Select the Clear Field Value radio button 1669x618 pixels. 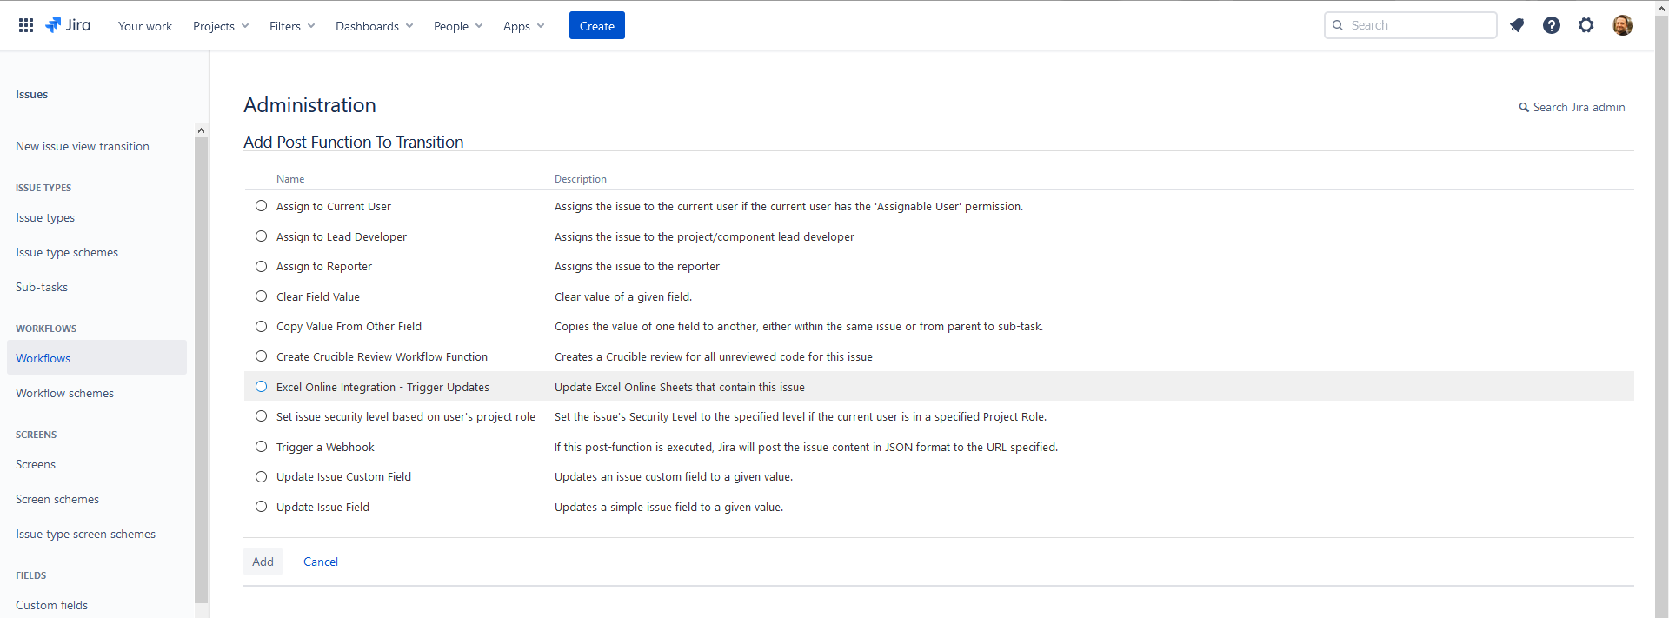coord(261,296)
